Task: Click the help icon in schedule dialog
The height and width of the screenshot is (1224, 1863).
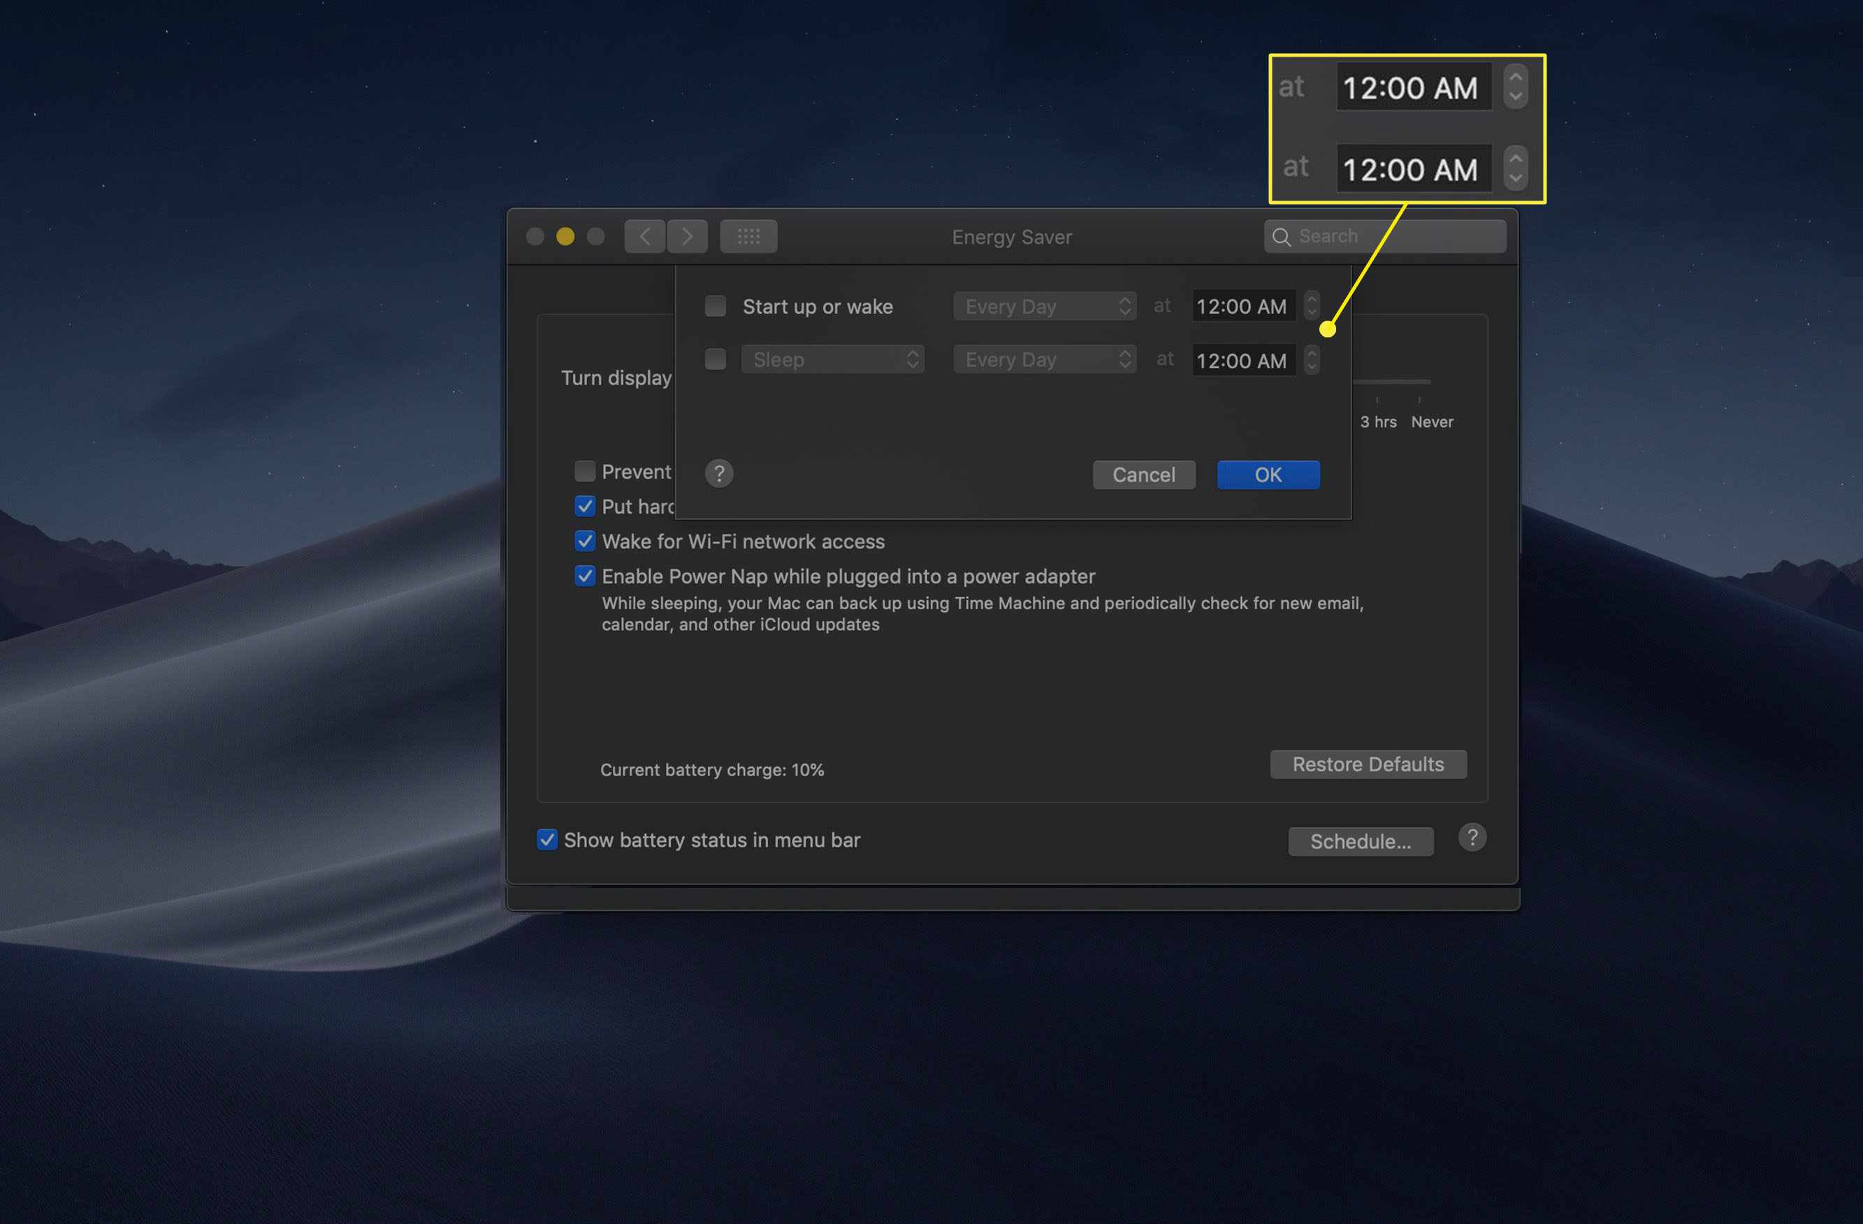Action: 718,473
